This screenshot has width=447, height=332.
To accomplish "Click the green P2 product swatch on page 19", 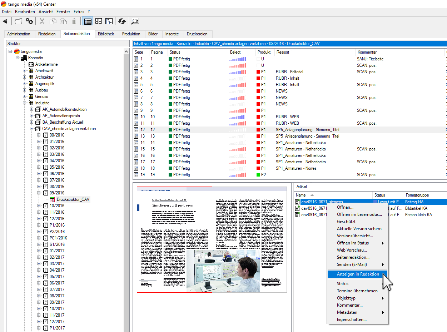I will point(258,175).
